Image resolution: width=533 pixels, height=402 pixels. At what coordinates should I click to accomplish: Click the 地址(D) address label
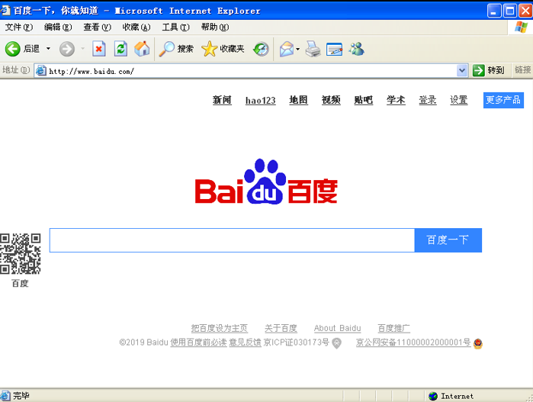pos(16,70)
